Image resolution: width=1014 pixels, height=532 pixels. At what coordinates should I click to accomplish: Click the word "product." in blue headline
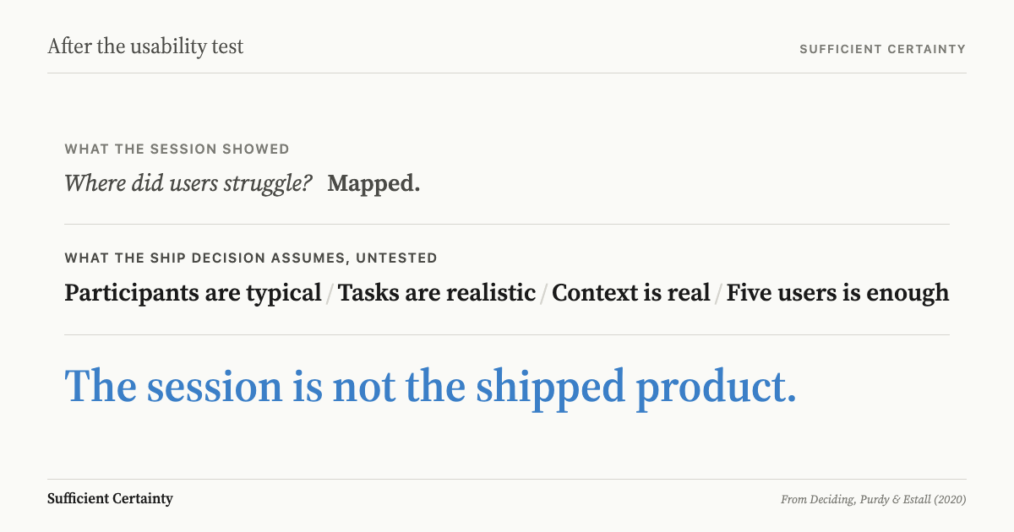point(717,390)
